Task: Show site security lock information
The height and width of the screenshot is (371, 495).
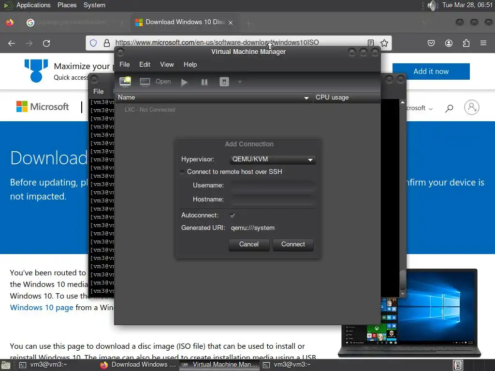Action: [107, 43]
